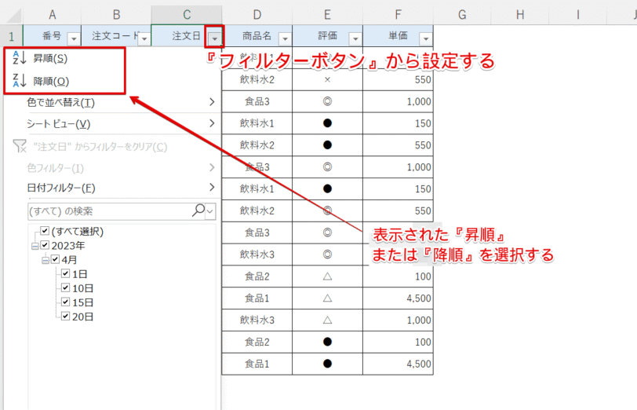Click the magnifier search icon in filter box
The width and height of the screenshot is (637, 410).
198,210
